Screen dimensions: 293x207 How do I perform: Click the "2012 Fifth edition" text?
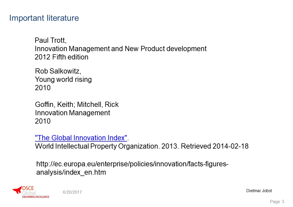(x=62, y=57)
